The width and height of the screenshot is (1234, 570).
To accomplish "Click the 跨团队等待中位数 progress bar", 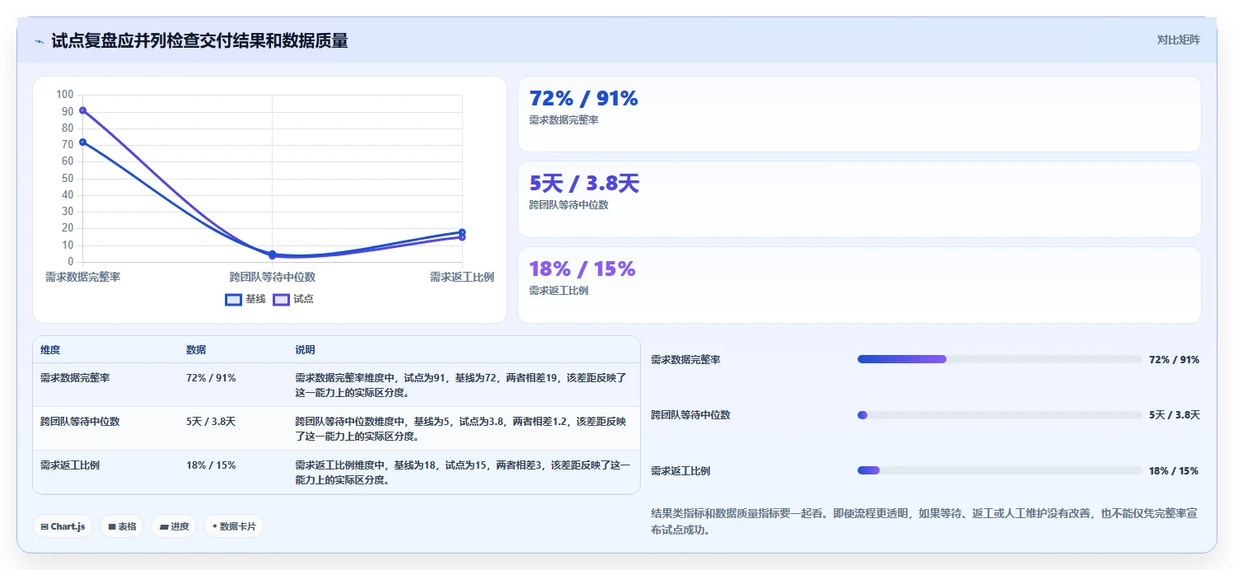I will pos(999,415).
